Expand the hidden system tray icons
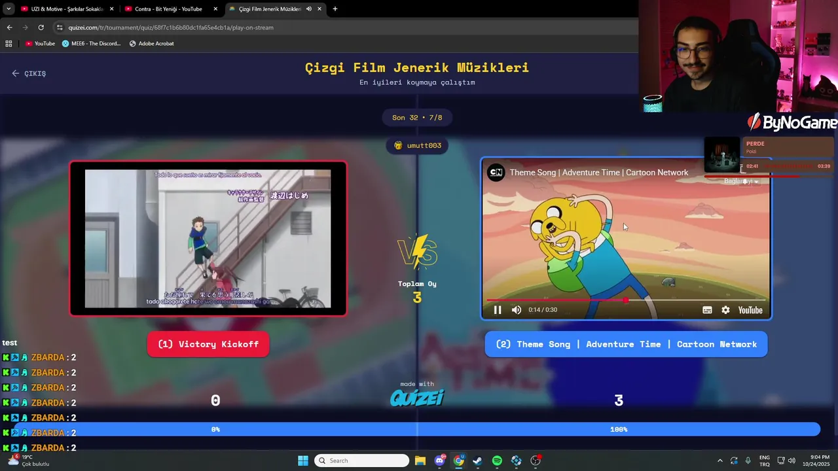This screenshot has width=838, height=471. 720,461
